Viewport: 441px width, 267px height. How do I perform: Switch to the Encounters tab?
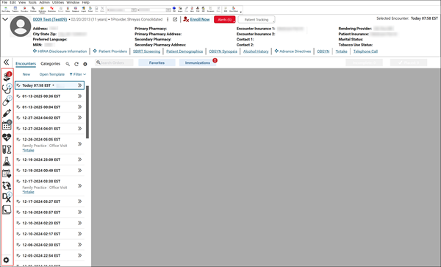point(26,64)
